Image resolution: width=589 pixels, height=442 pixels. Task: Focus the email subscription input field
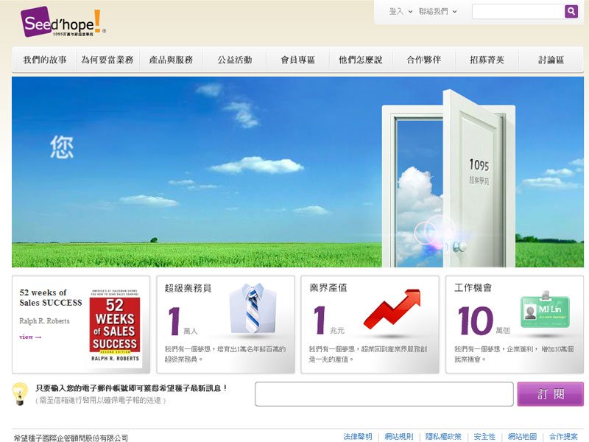point(384,394)
